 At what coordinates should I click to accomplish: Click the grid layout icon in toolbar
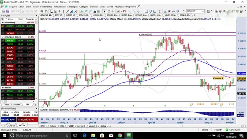pyautogui.click(x=99, y=11)
